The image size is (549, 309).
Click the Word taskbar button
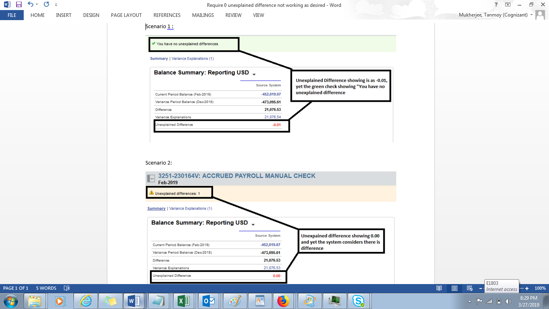pos(134,301)
